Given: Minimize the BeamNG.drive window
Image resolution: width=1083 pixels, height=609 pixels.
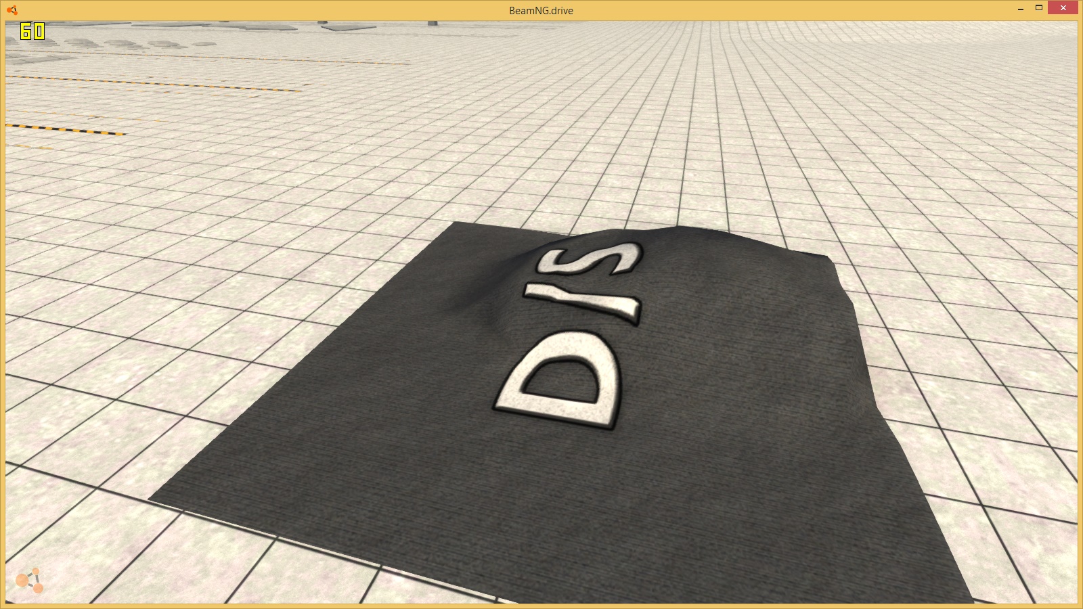Looking at the screenshot, I should coord(1019,9).
